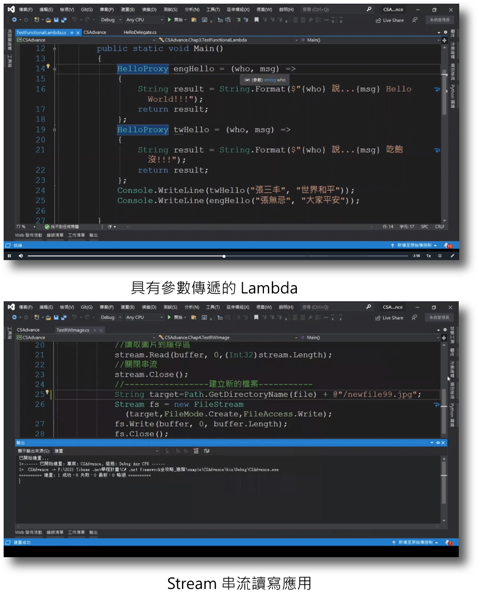Screen dimensions: 478x602
Task: Toggle the breakpoint margin lightbulb at line 25
Action: click(47, 391)
